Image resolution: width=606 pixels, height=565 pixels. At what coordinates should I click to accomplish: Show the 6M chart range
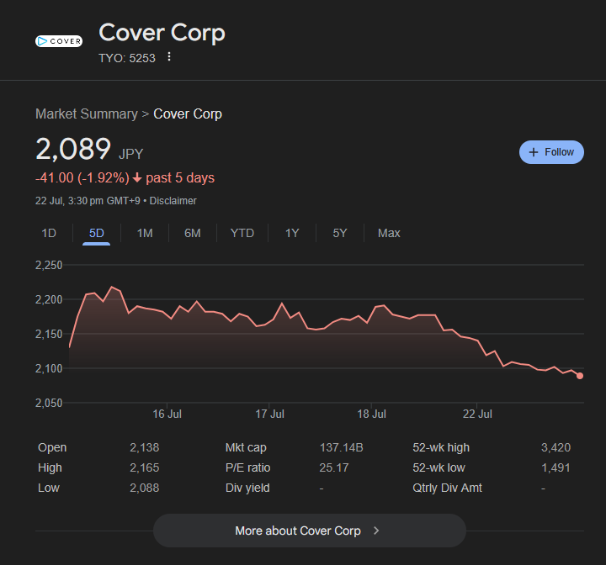coord(192,233)
